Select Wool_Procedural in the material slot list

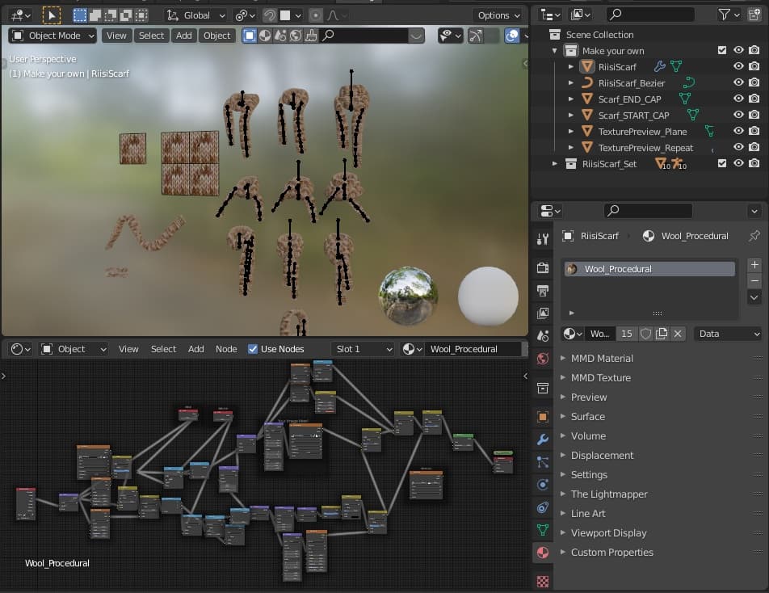[649, 269]
